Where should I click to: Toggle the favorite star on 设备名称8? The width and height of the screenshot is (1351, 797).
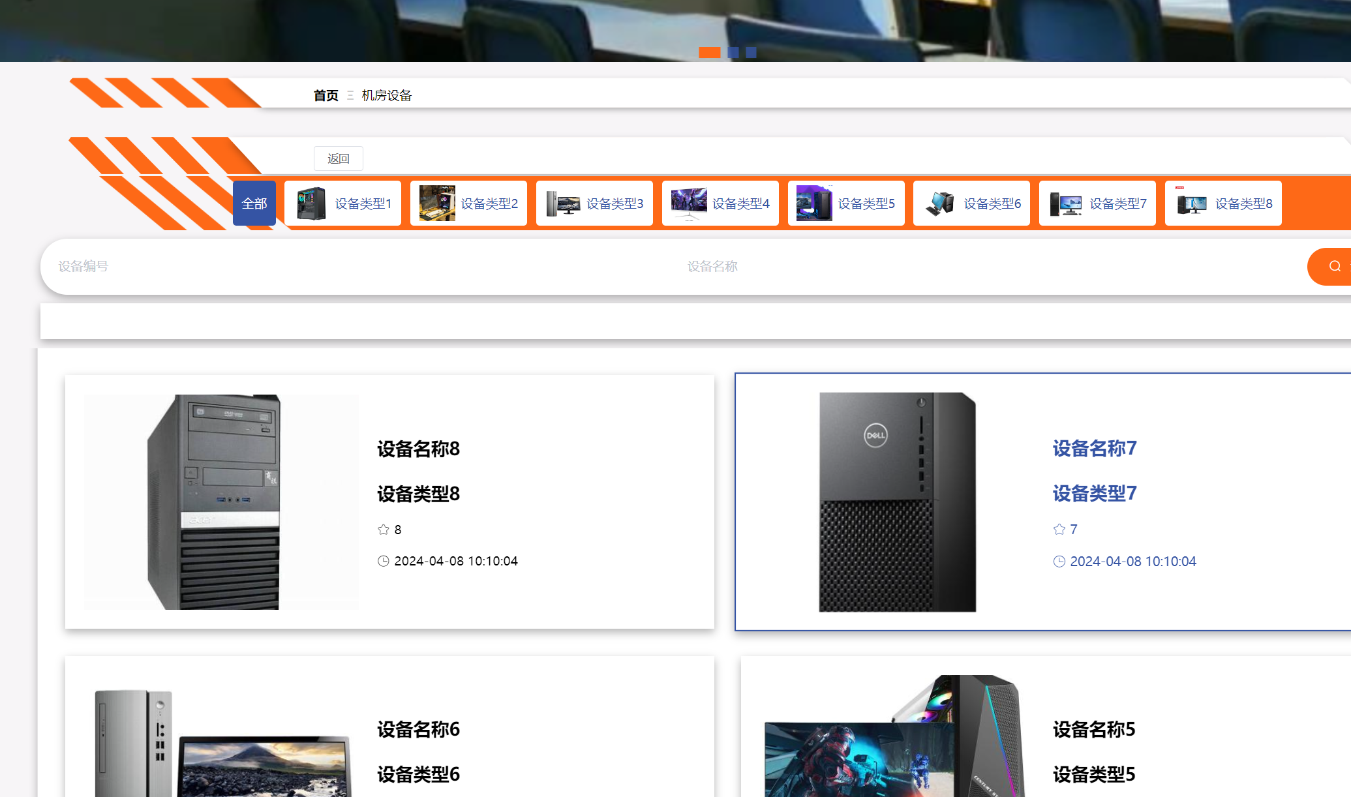click(x=382, y=530)
